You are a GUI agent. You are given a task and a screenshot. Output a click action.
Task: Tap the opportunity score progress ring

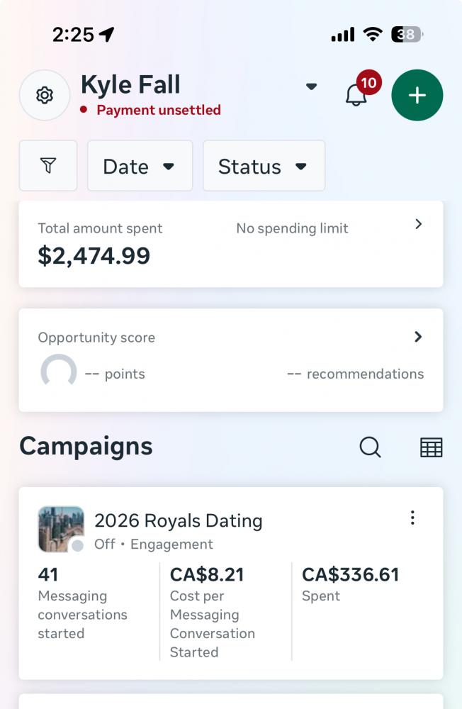[x=59, y=372]
